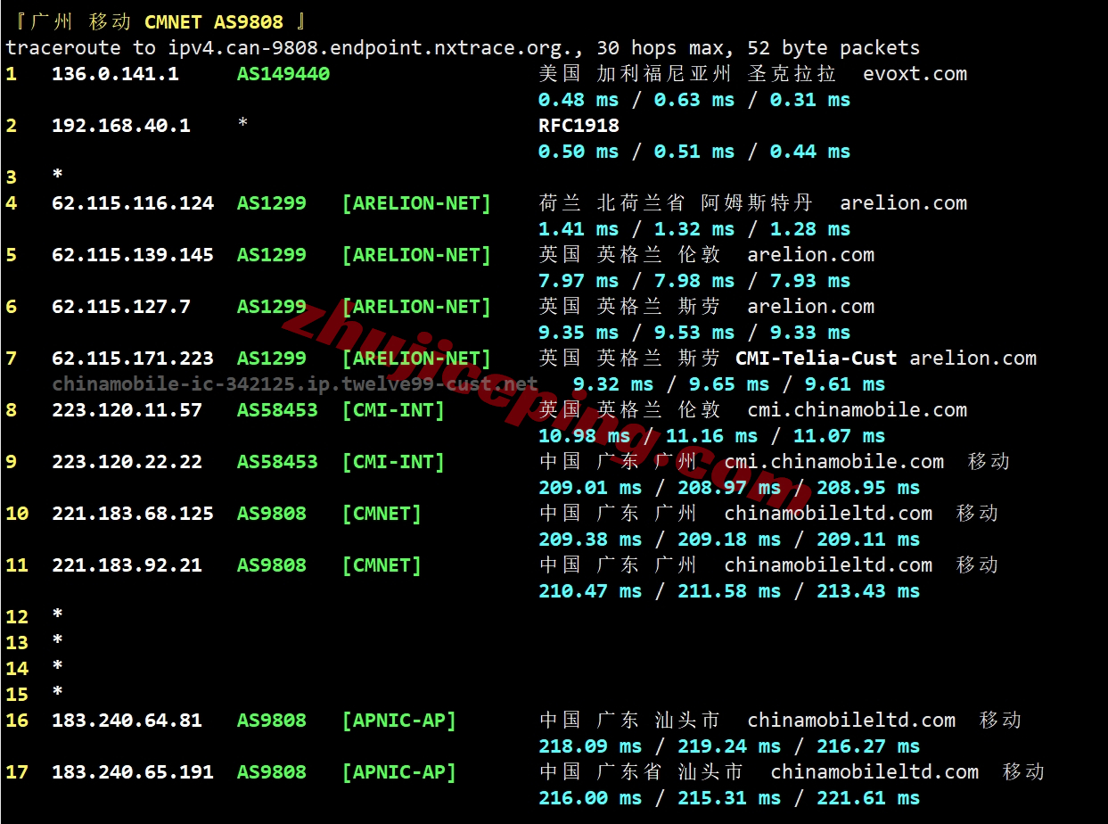Click hop number 12
The width and height of the screenshot is (1108, 824).
tap(17, 617)
